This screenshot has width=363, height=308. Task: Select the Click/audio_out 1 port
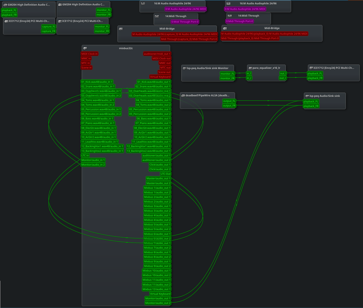[x=160, y=165]
